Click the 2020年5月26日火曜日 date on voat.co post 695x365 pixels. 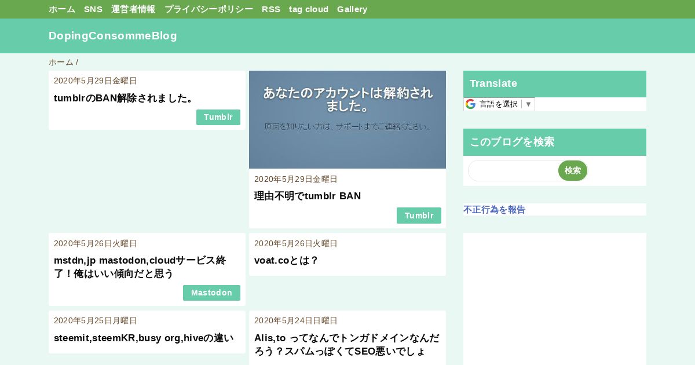point(296,243)
